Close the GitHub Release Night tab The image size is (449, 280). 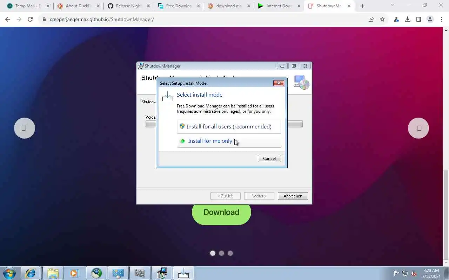point(148,6)
